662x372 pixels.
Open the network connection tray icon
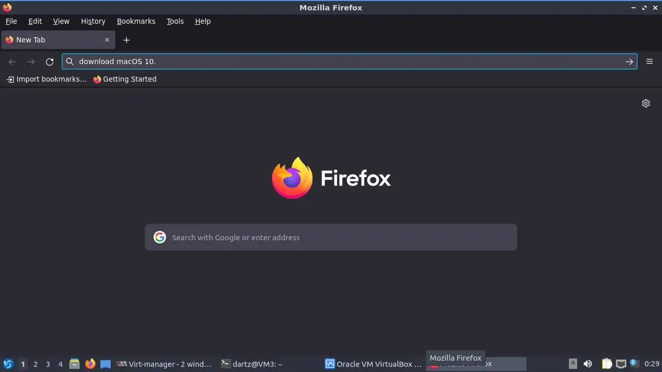pyautogui.click(x=621, y=364)
